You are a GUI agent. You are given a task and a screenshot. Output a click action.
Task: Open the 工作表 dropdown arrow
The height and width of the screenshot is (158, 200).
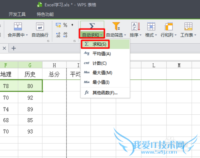195,35
